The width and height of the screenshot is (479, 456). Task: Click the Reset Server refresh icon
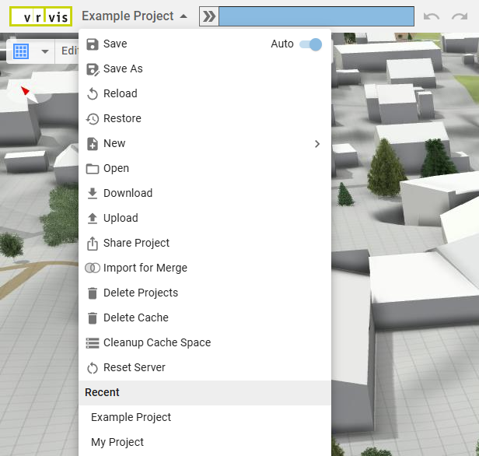[x=93, y=368]
